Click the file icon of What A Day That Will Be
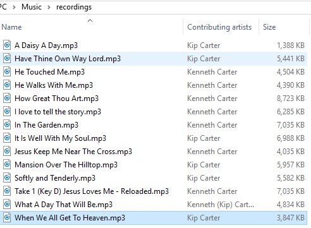 (7, 204)
